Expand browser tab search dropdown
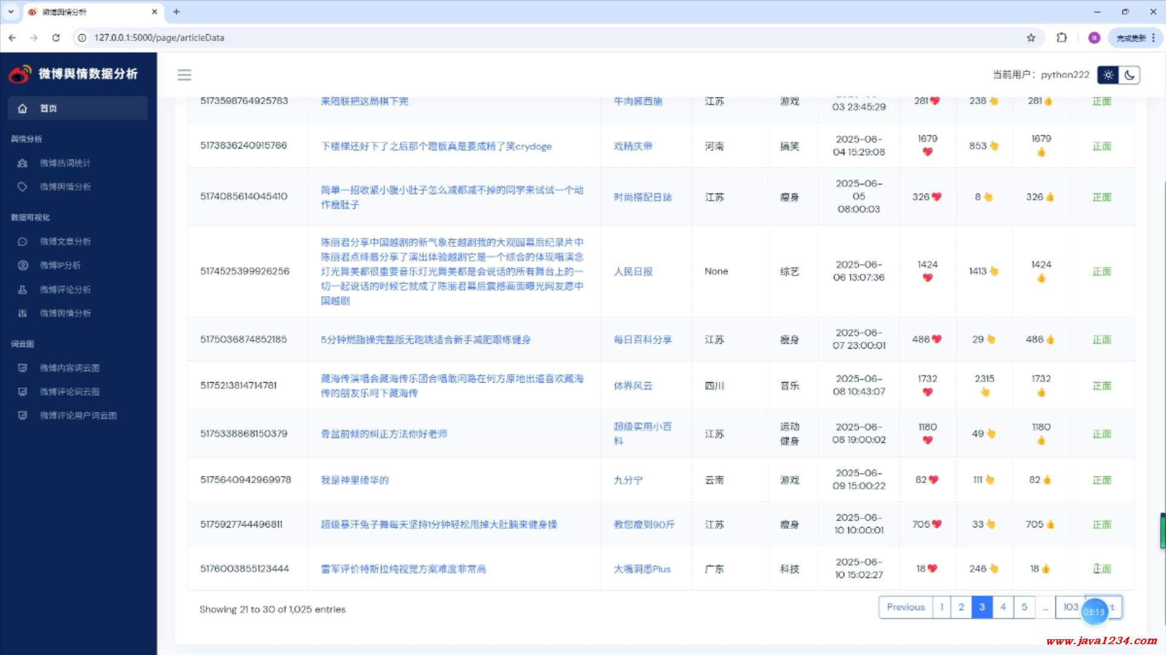Image resolution: width=1166 pixels, height=655 pixels. [11, 12]
